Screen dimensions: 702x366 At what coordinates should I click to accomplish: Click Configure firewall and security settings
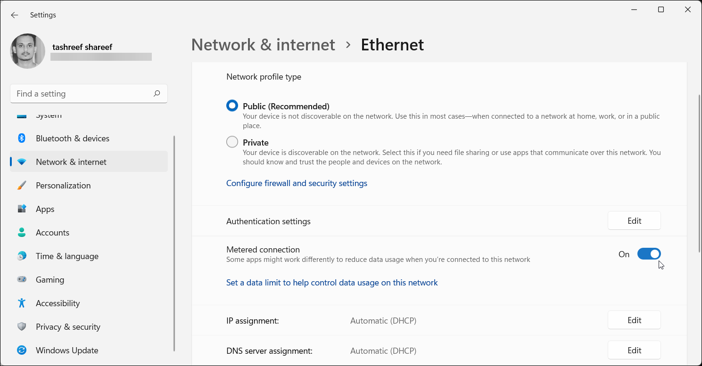click(x=297, y=183)
